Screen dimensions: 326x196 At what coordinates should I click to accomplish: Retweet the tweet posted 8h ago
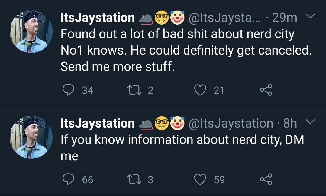coord(134,180)
